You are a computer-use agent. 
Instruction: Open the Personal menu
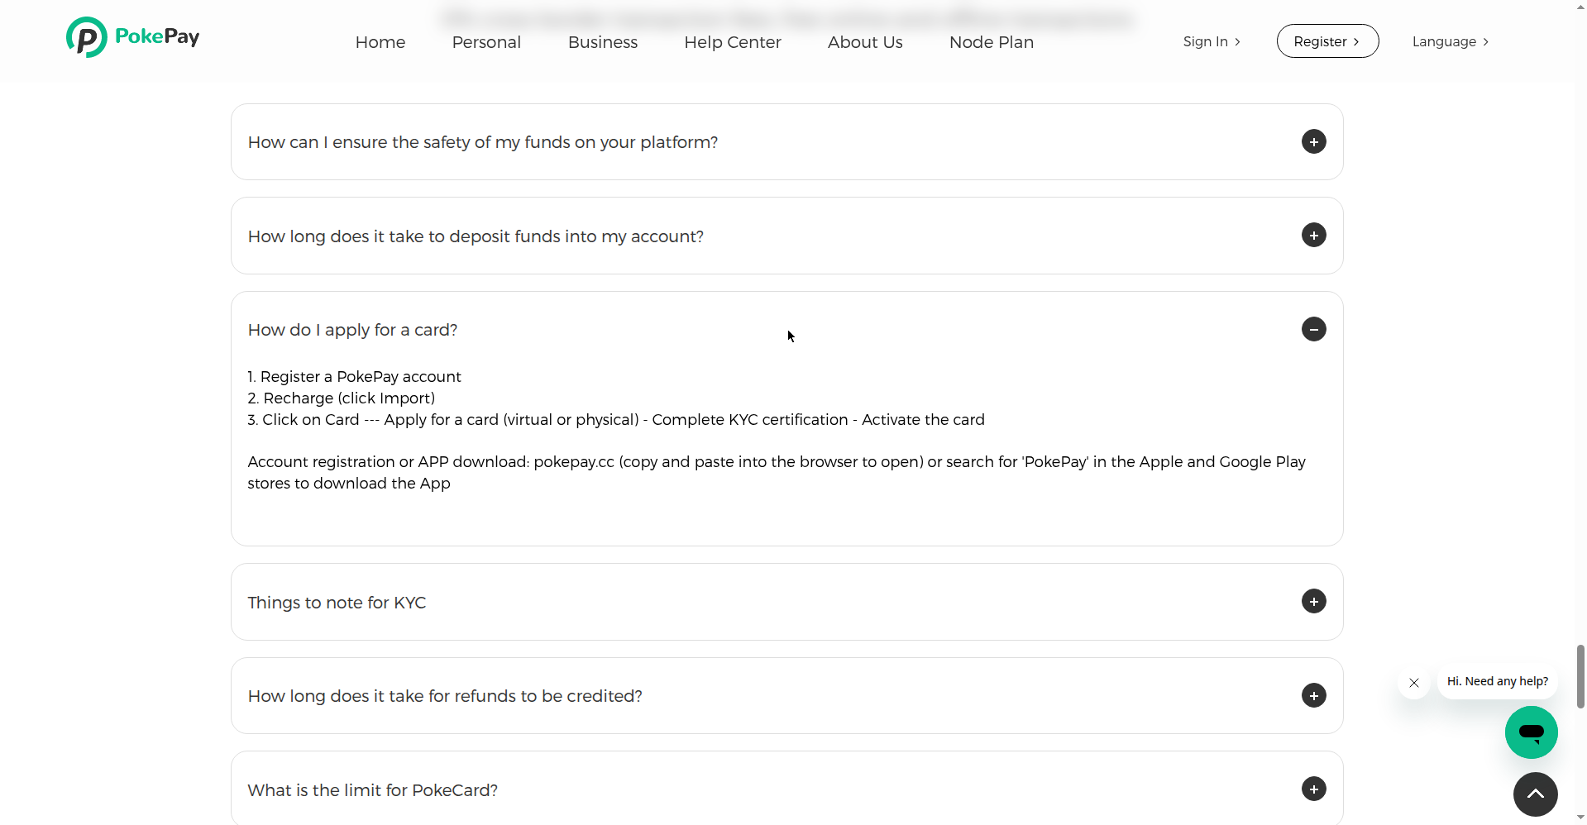pyautogui.click(x=486, y=42)
